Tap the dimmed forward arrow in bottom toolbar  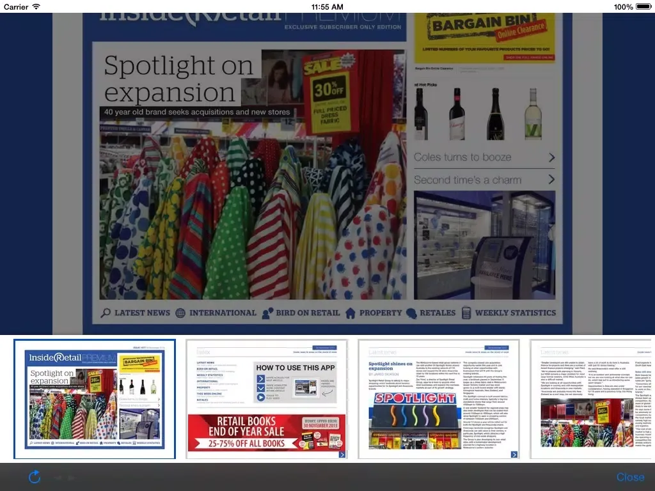tap(72, 478)
